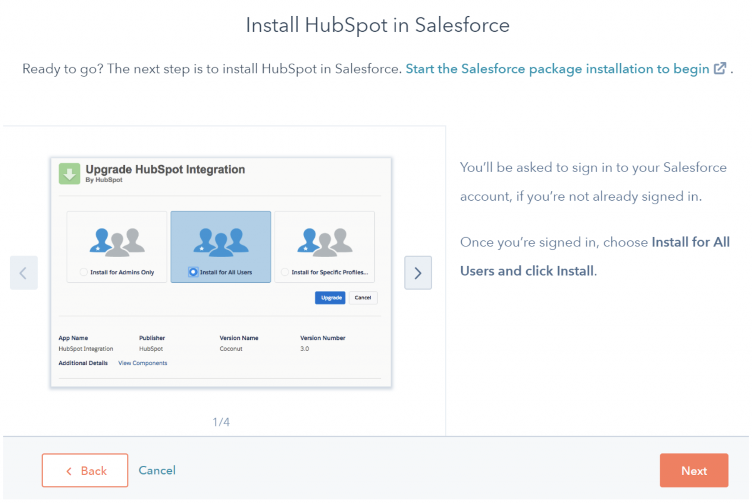Click the green download arrow icon
752x503 pixels.
pos(69,173)
